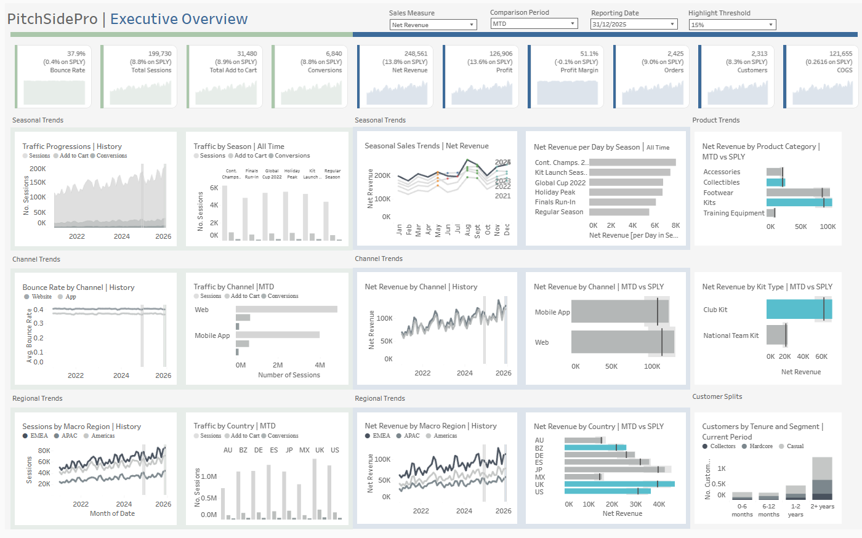Click the UK bar in Net Revenue by Country
The width and height of the screenshot is (862, 538).
pyautogui.click(x=619, y=484)
